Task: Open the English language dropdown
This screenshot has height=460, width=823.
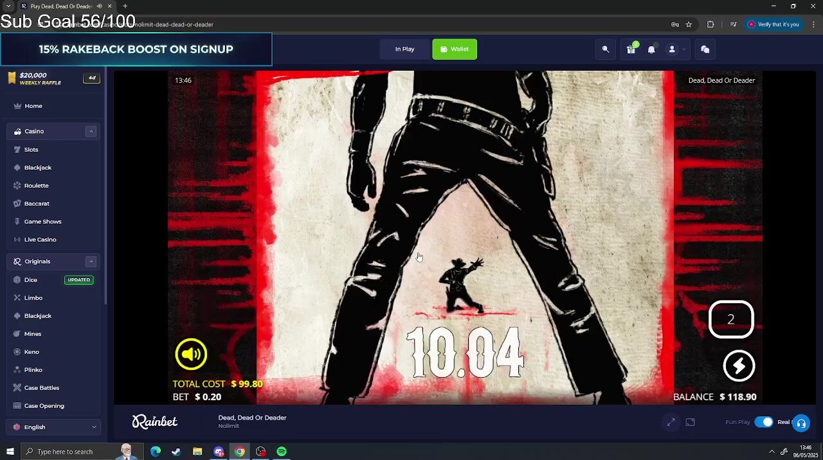Action: pyautogui.click(x=54, y=427)
